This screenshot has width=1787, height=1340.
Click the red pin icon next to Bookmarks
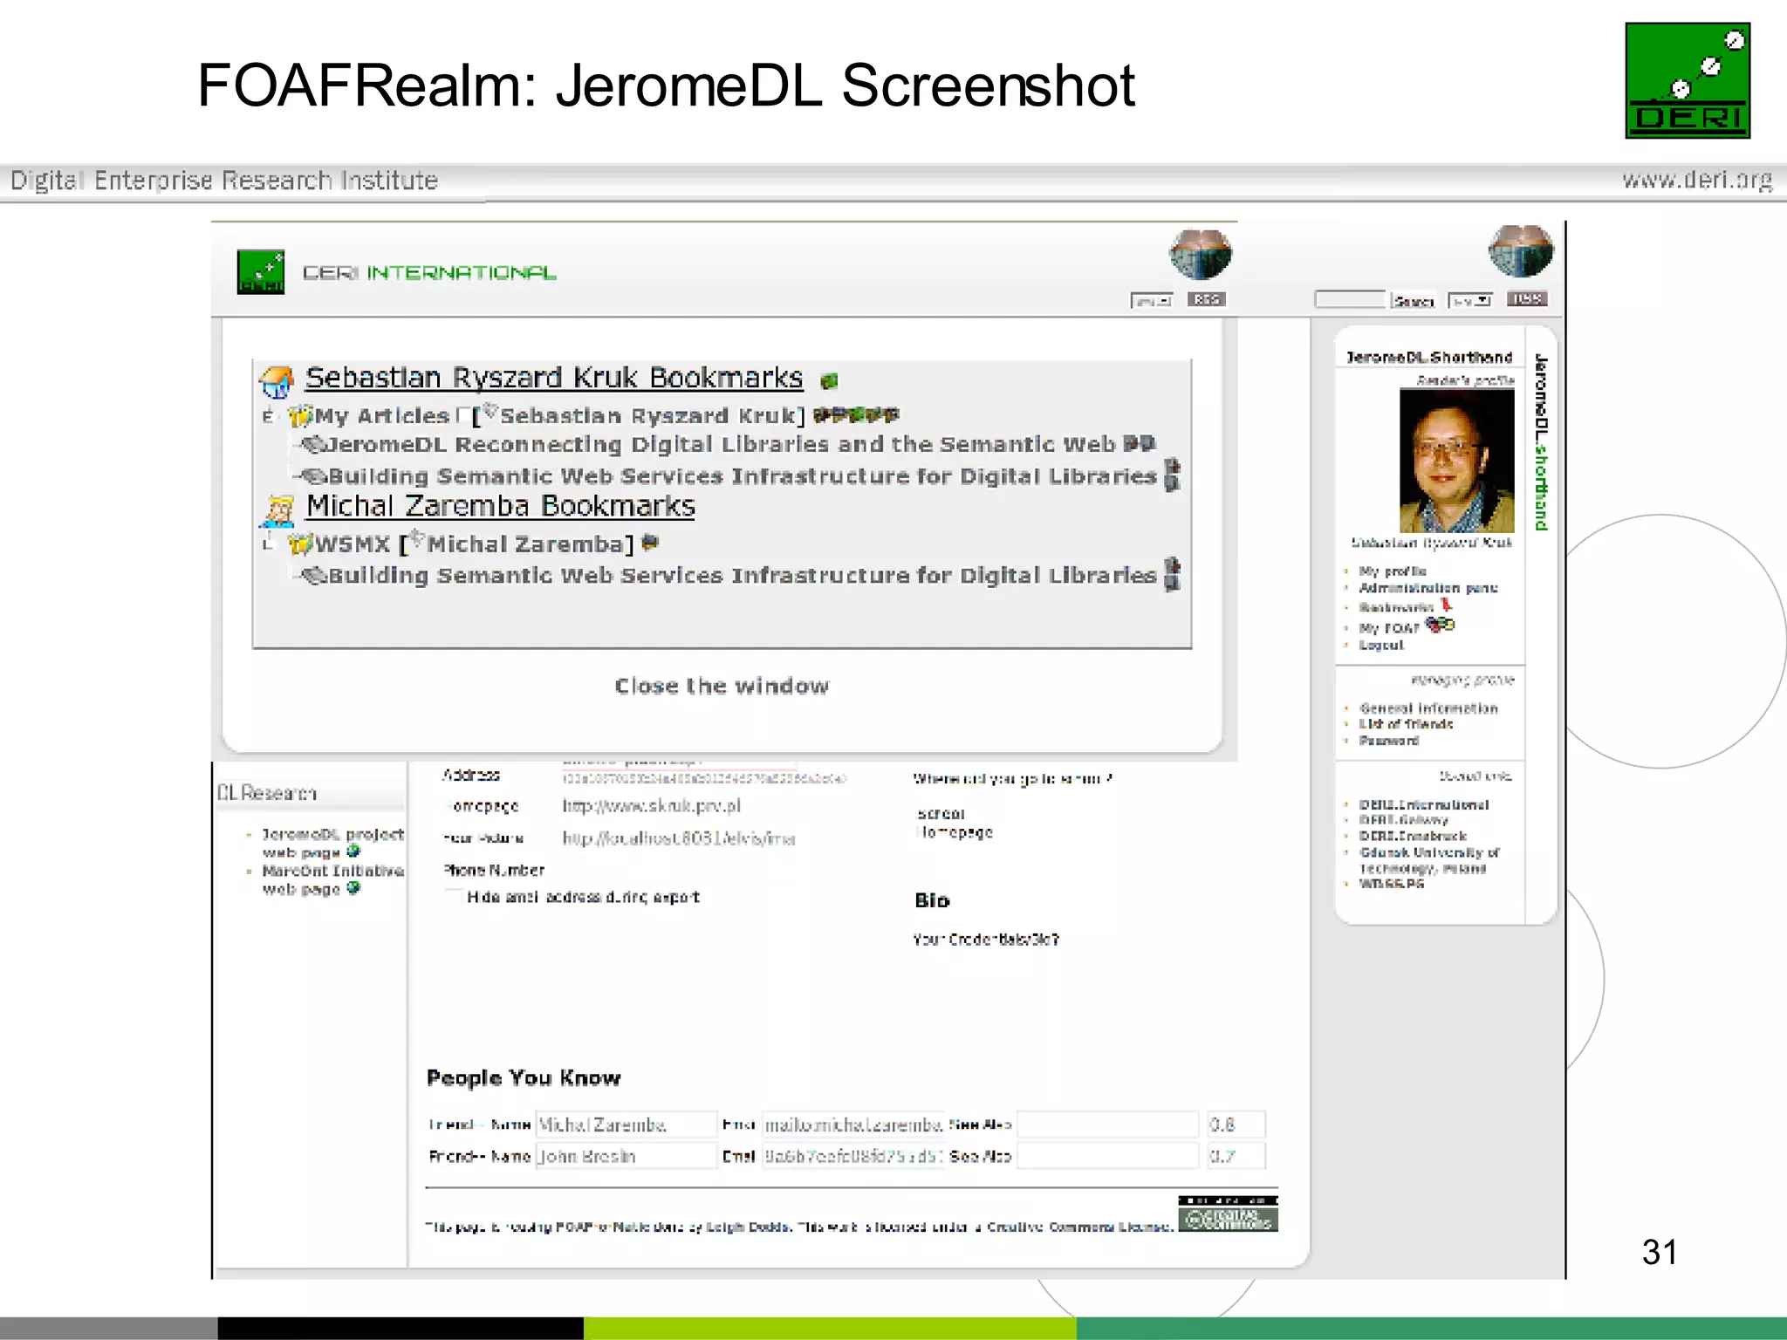(x=1446, y=605)
